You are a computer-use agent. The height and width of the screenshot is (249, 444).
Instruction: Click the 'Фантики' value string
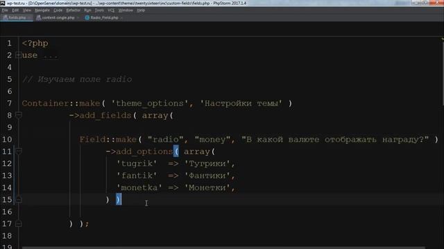pos(207,176)
